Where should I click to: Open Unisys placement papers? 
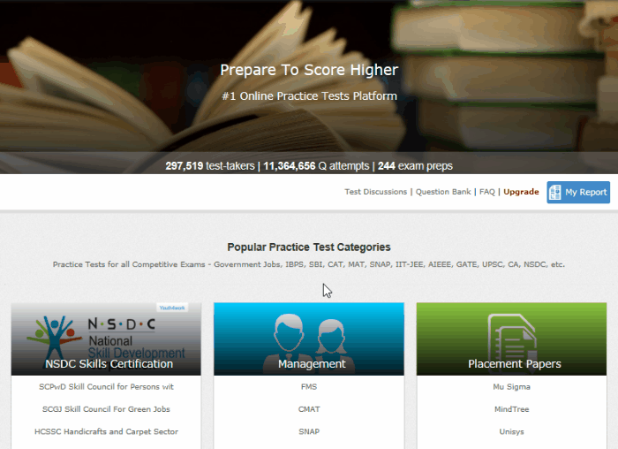[x=511, y=431]
